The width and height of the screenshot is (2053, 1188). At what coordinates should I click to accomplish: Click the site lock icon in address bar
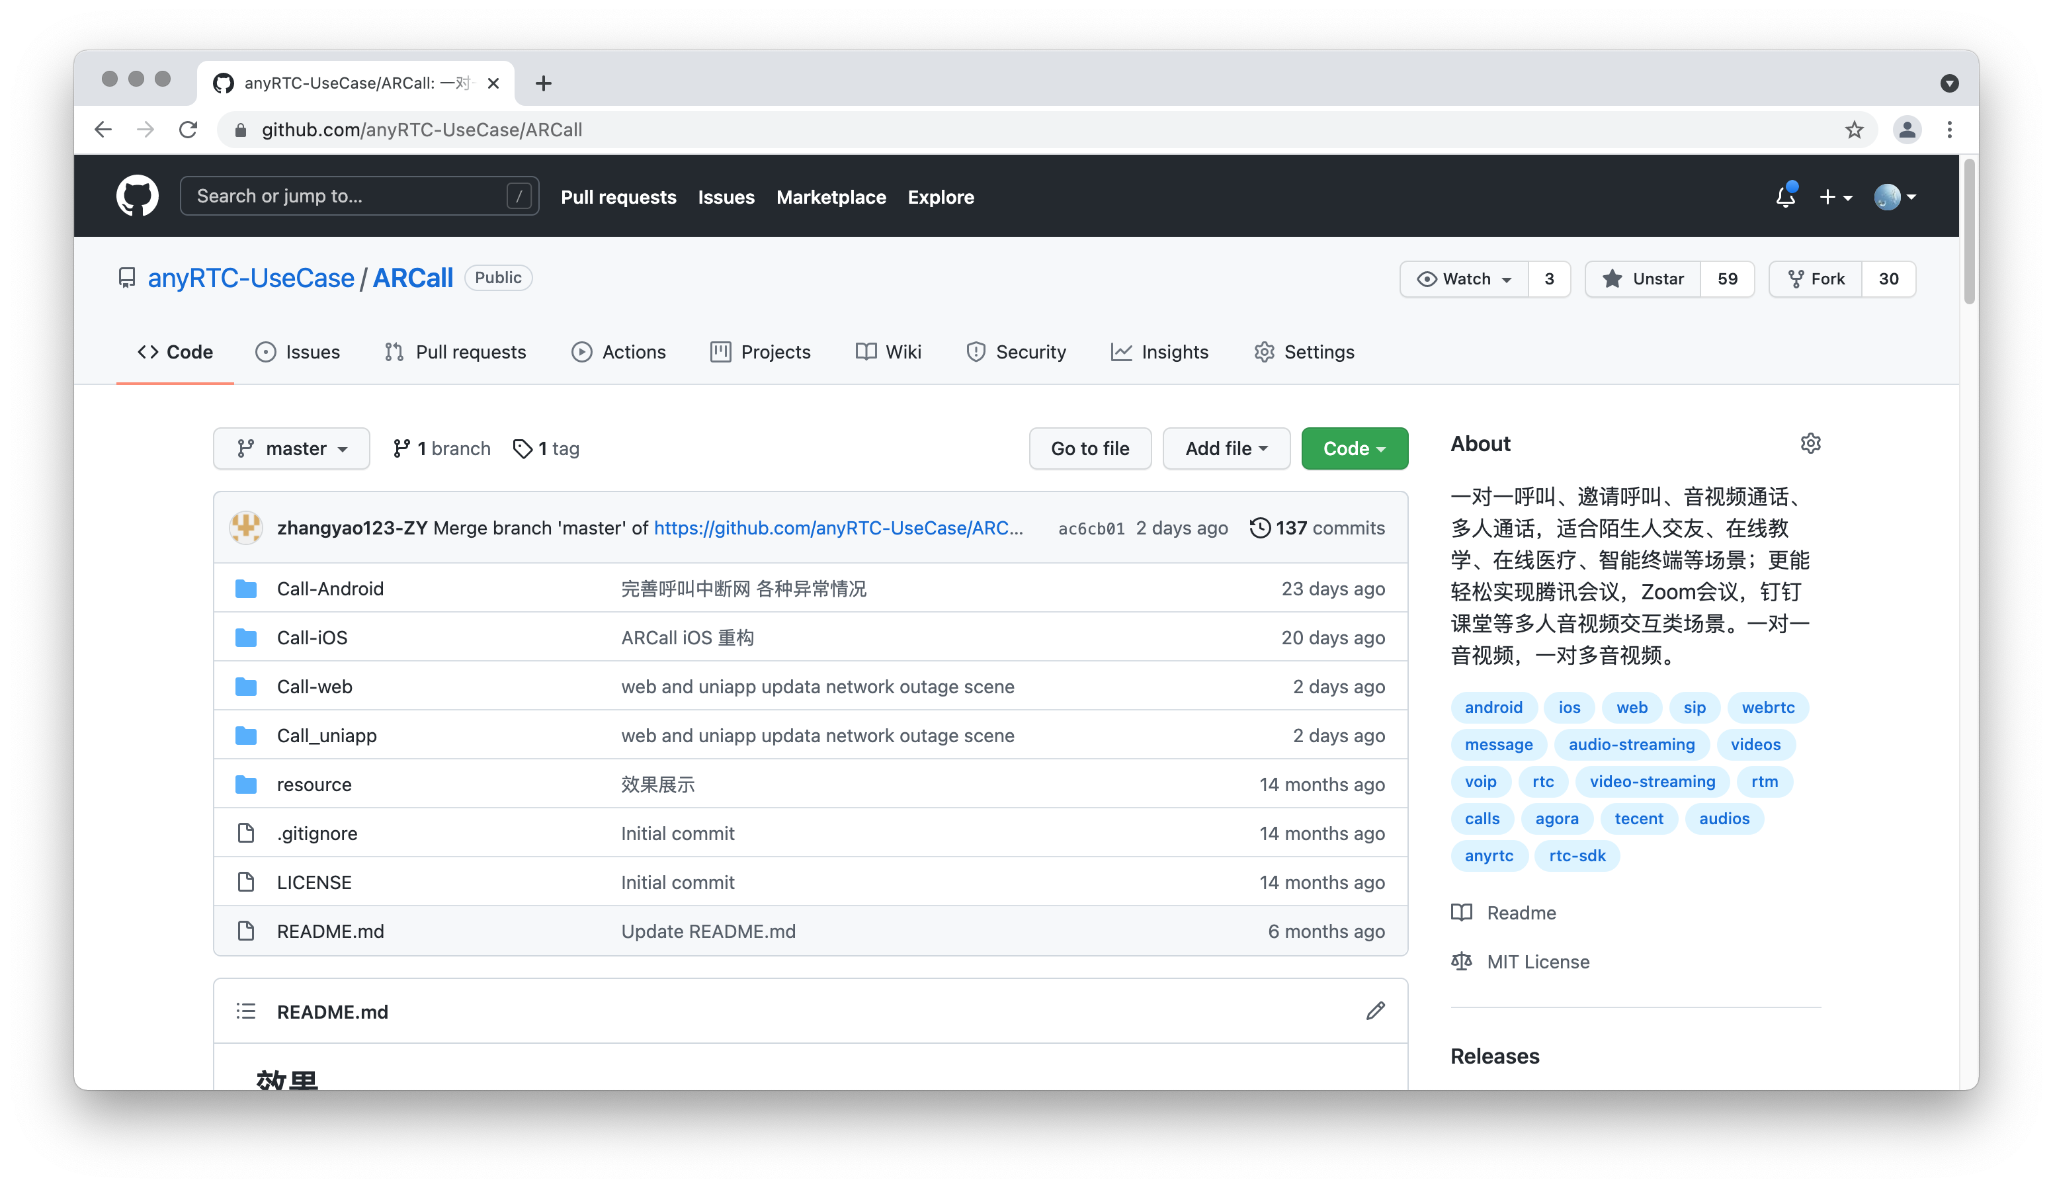[240, 130]
